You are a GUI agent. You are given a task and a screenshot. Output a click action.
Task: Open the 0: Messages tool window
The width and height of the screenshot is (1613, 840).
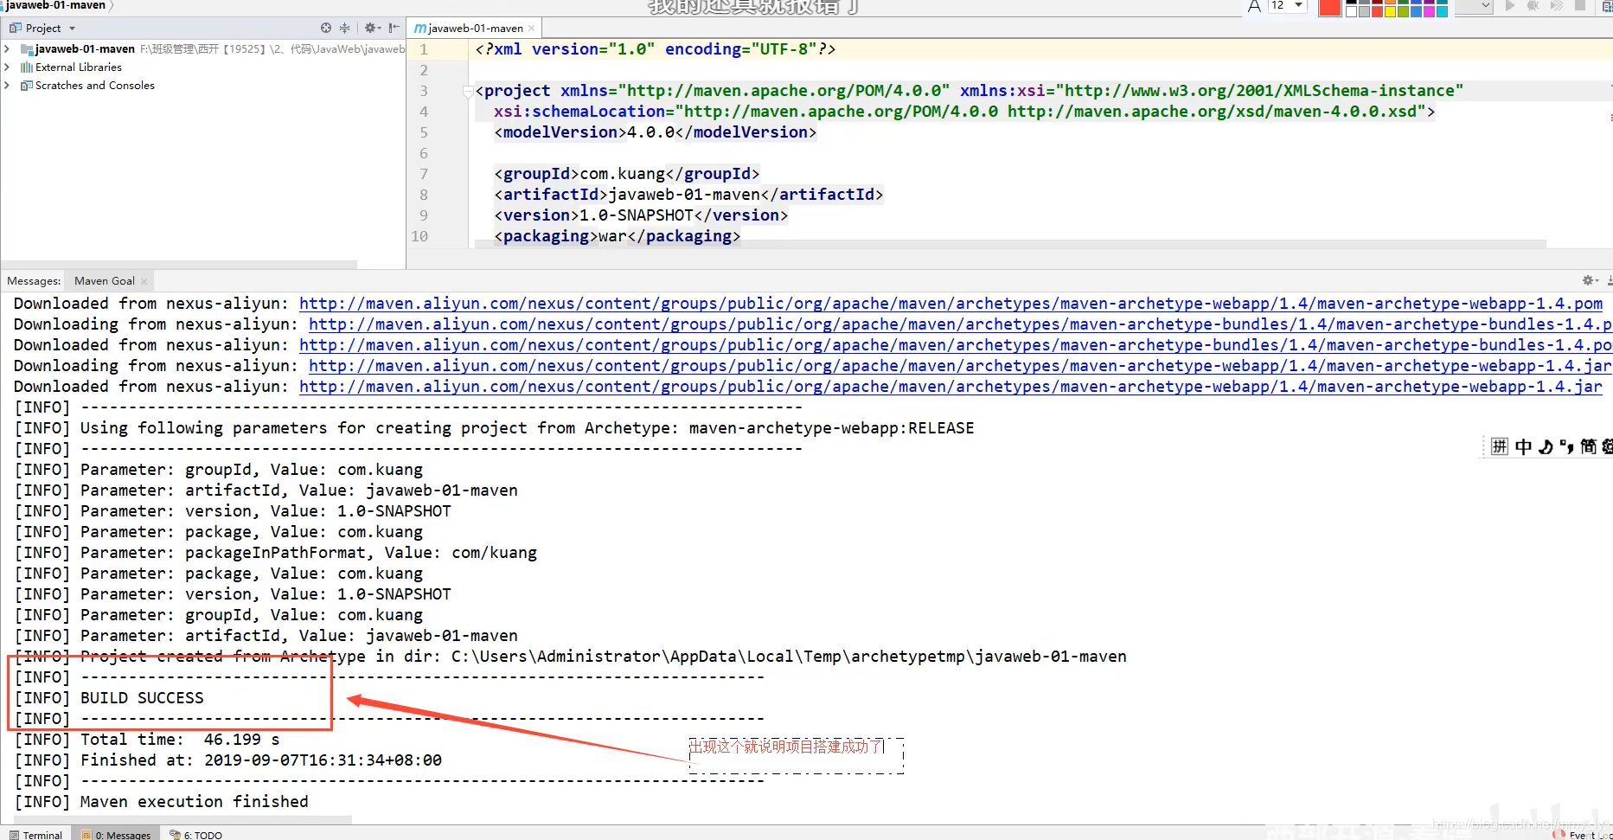[x=116, y=835]
